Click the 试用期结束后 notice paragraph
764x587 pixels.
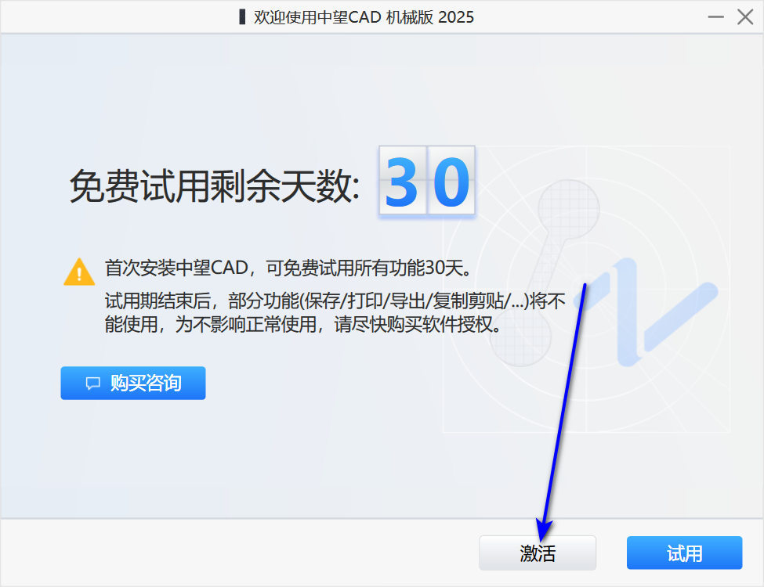335,312
